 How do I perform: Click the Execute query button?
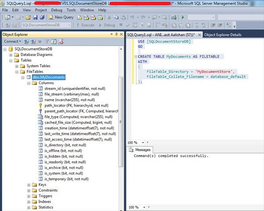[88, 25]
